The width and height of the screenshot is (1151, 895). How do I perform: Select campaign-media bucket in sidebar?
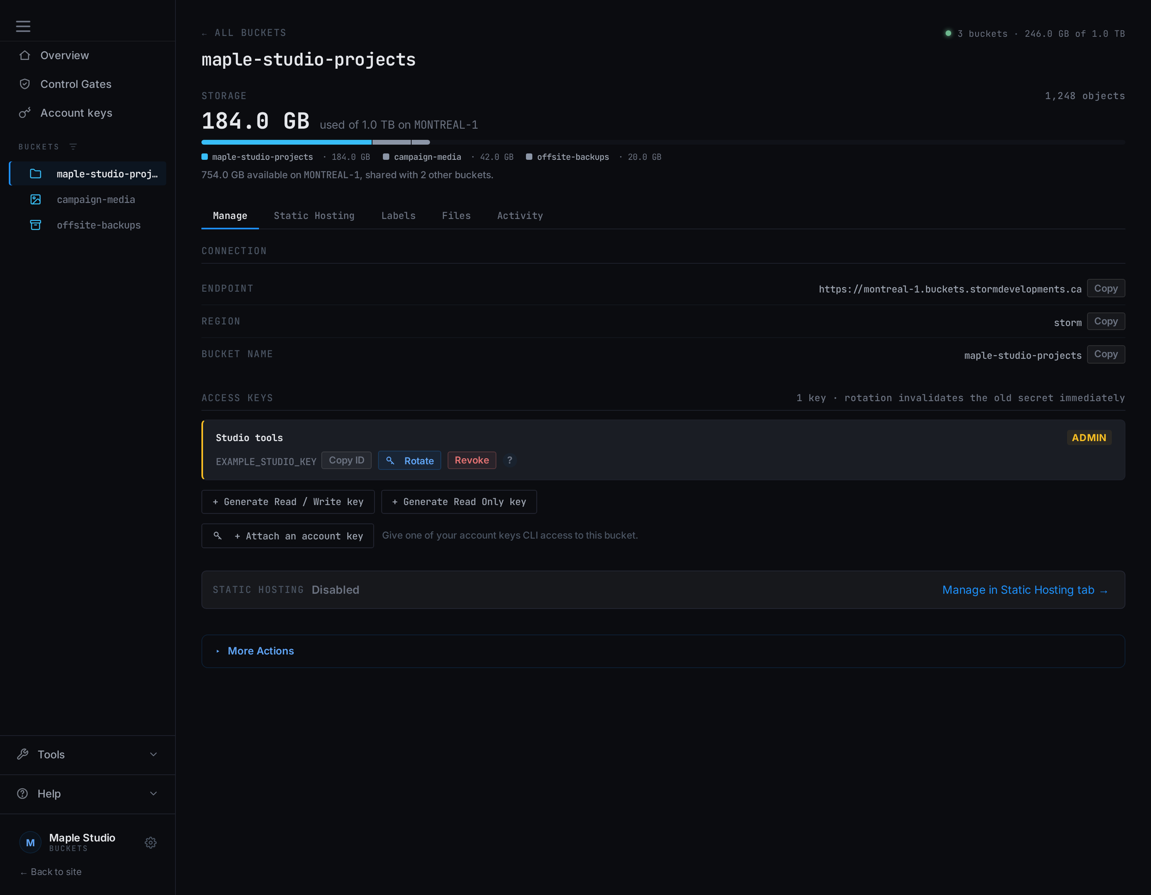88,199
